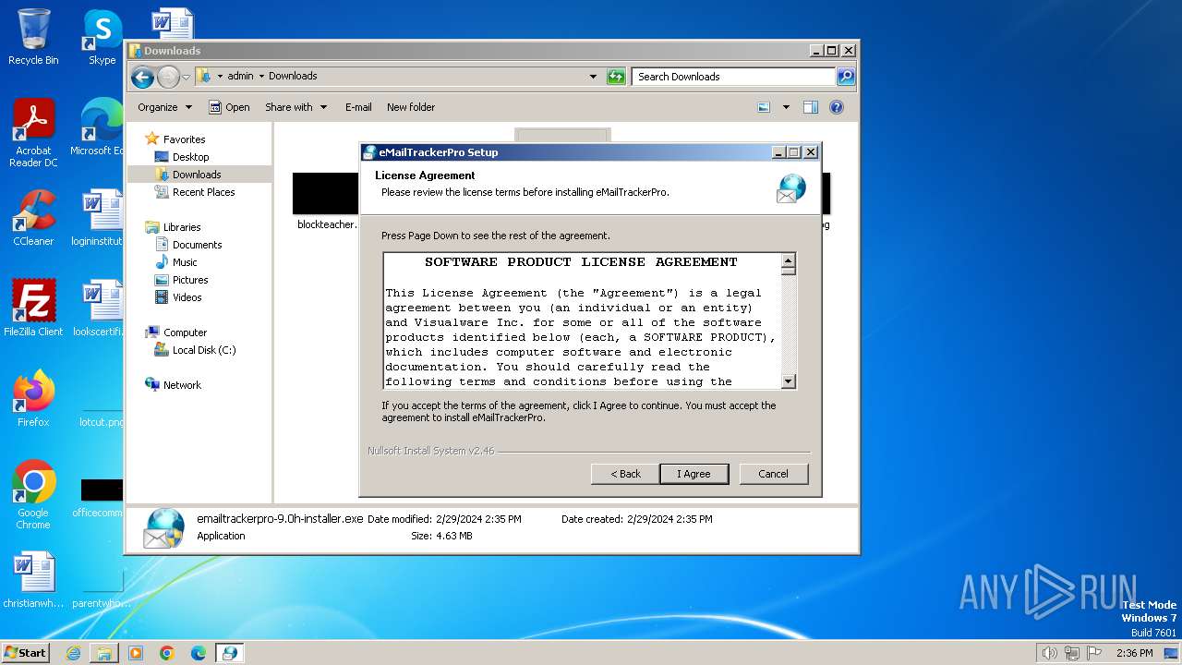1182x665 pixels.
Task: Select the blockteacher file in Downloads
Action: pos(326,200)
